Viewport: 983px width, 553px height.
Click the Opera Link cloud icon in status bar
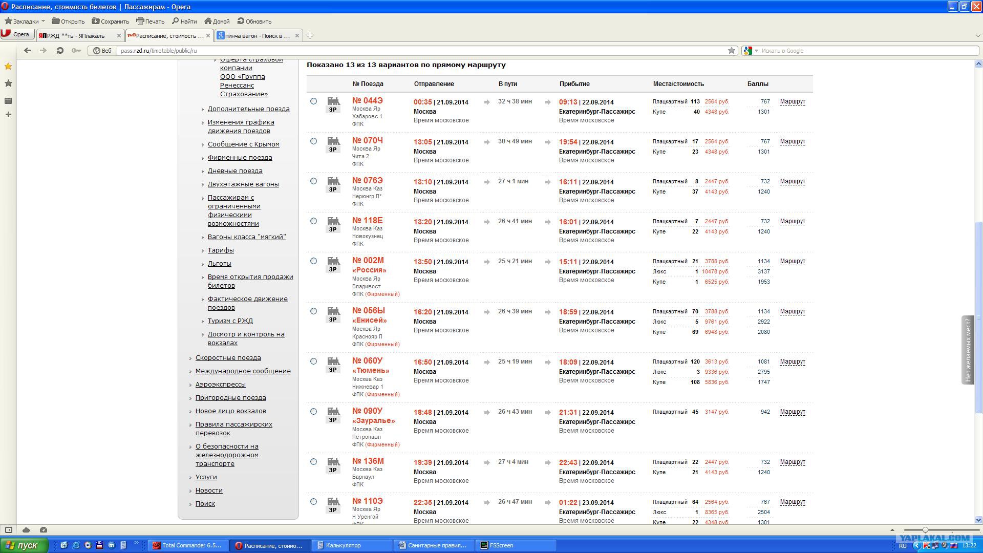[26, 530]
